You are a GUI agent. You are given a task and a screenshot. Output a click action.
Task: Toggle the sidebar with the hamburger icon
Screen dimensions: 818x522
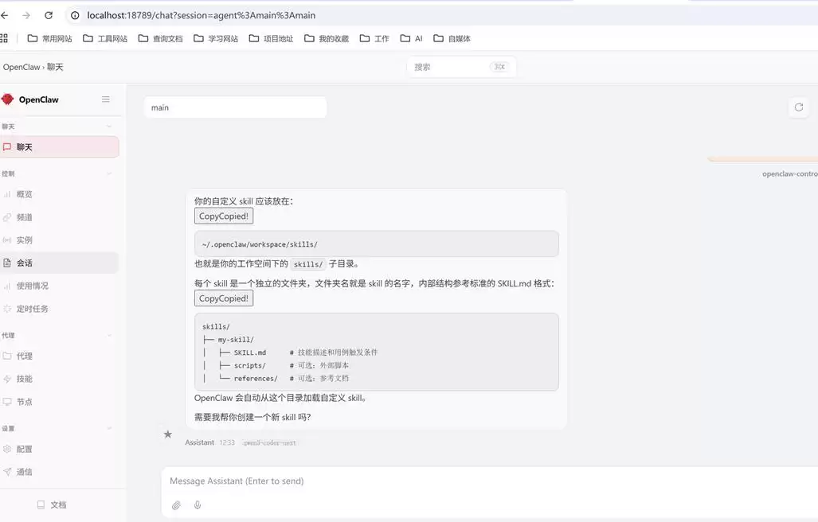click(x=106, y=99)
